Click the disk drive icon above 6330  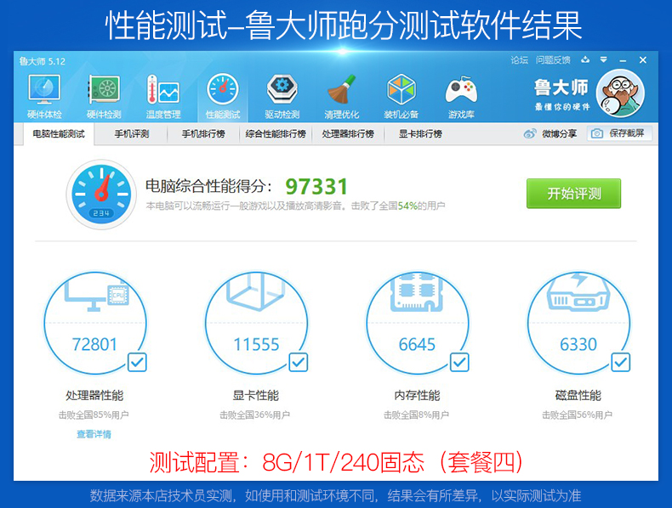578,293
